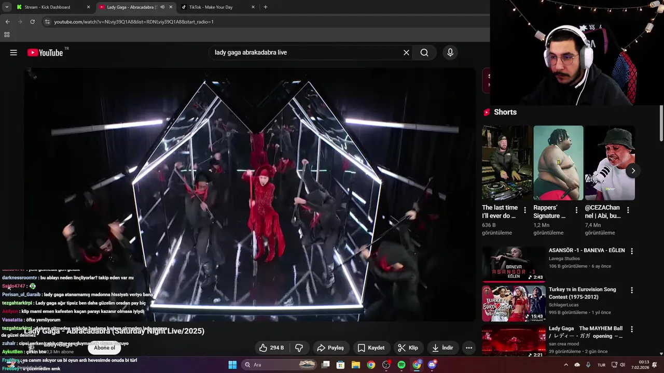Open the Windows Start menu

pos(232,365)
